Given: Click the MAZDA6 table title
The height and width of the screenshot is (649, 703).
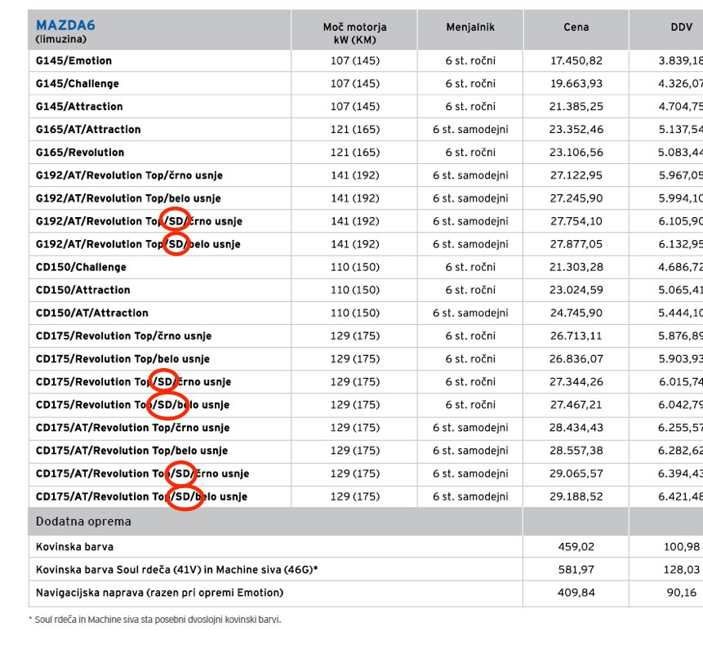Looking at the screenshot, I should coord(65,25).
